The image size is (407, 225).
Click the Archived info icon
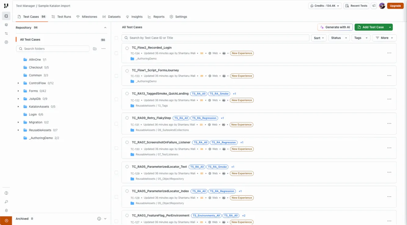pos(99,219)
